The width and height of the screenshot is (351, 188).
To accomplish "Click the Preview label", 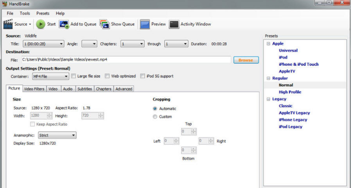I will click(x=158, y=24).
